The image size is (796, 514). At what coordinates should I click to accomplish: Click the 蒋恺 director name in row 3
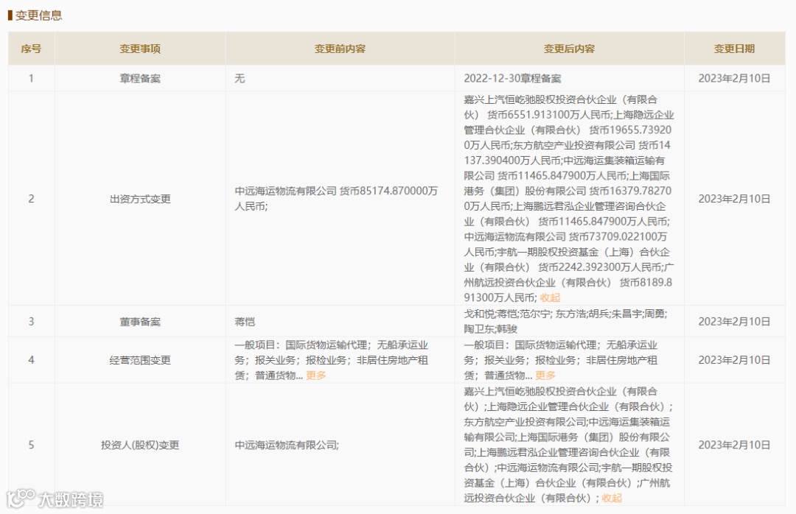pos(242,321)
